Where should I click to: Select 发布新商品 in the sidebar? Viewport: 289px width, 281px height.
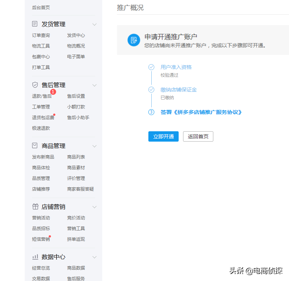(43, 157)
